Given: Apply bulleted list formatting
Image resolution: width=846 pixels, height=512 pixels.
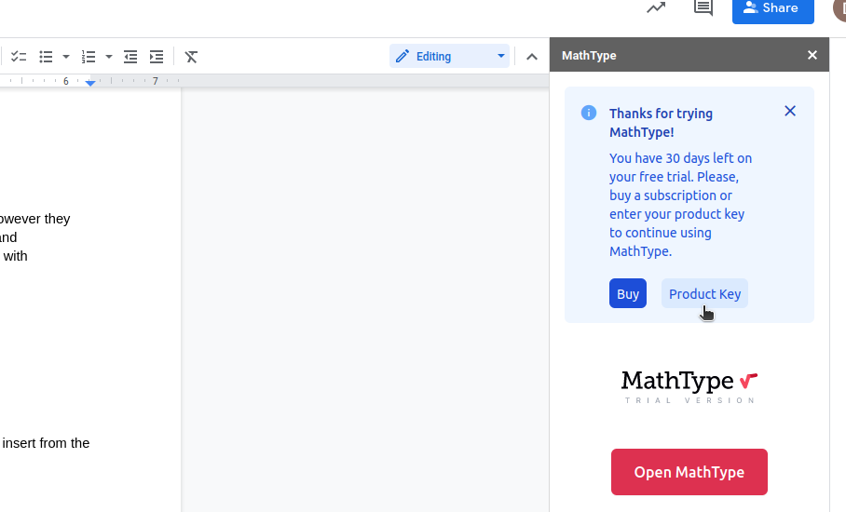Looking at the screenshot, I should point(46,57).
